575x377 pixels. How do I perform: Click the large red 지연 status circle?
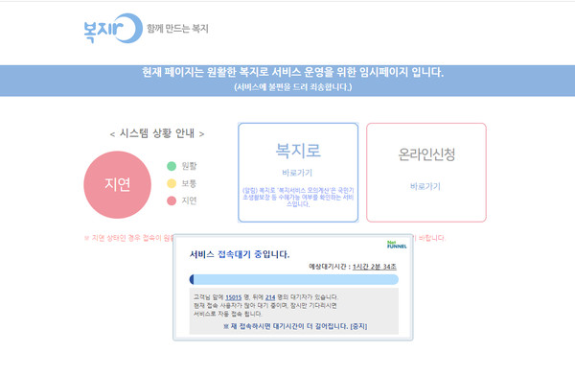tap(117, 184)
